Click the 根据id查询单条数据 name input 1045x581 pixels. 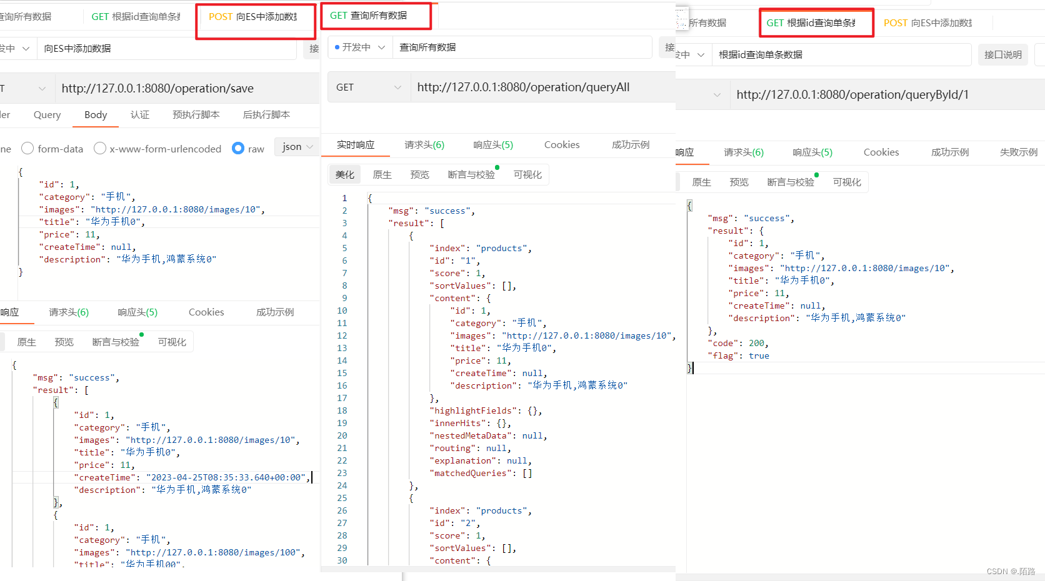click(841, 55)
